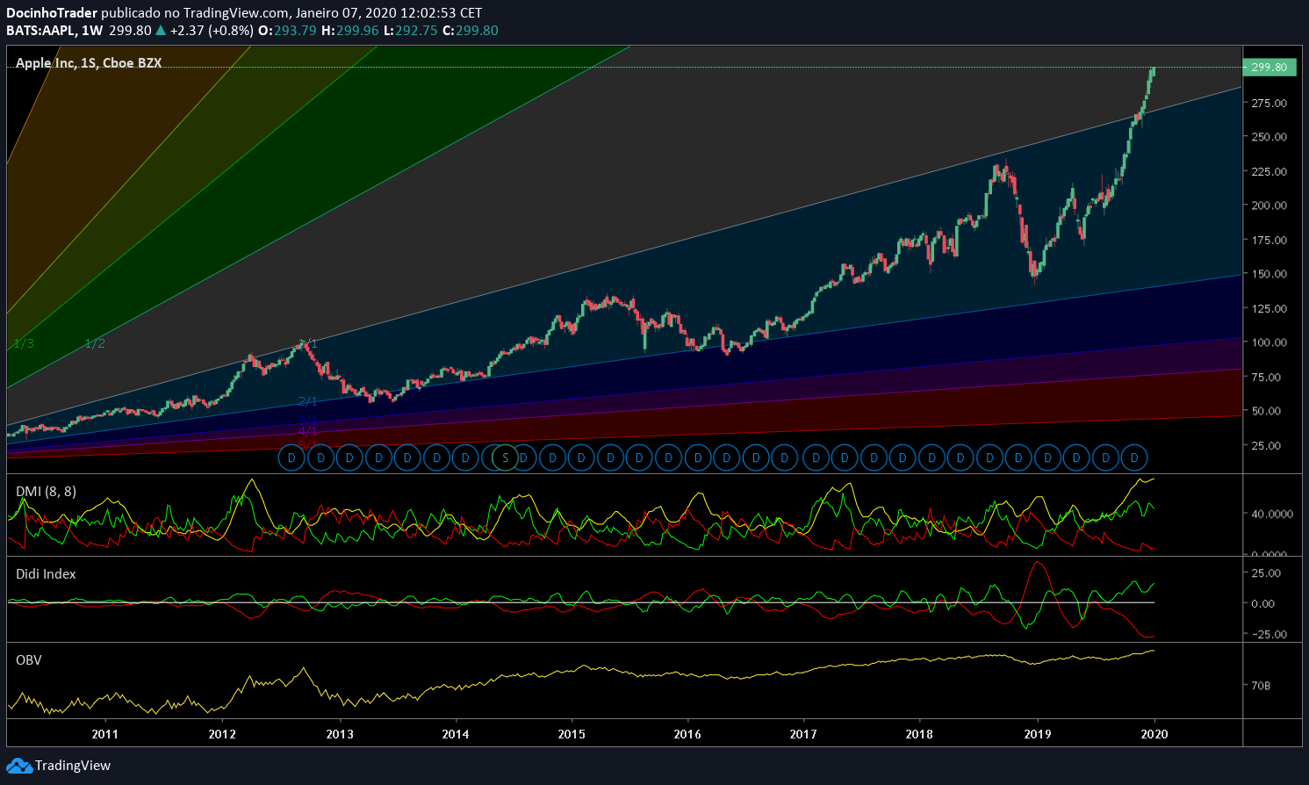Click the 1/3 Gann fan label
This screenshot has height=785, width=1309.
[24, 343]
